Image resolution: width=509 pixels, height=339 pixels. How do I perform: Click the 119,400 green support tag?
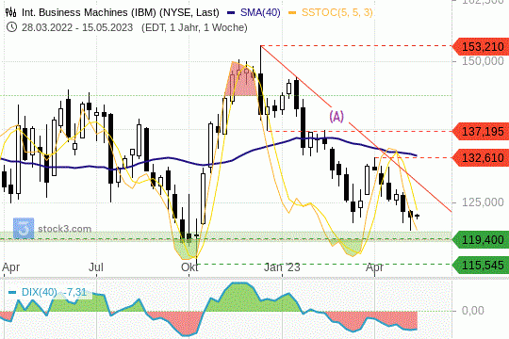click(481, 240)
